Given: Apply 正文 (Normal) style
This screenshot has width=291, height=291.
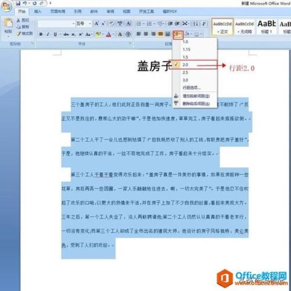Looking at the screenshot, I should (223, 27).
